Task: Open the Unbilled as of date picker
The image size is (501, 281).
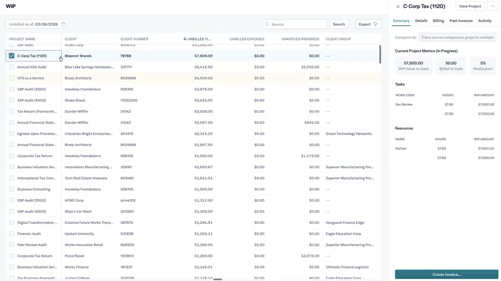Action: pos(37,24)
